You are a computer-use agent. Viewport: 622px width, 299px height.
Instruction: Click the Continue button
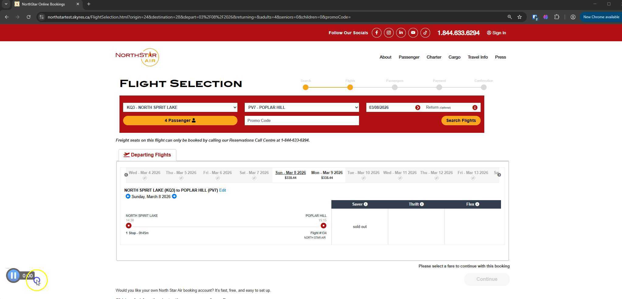(x=487, y=279)
